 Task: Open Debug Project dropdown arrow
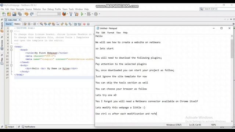[92, 14]
